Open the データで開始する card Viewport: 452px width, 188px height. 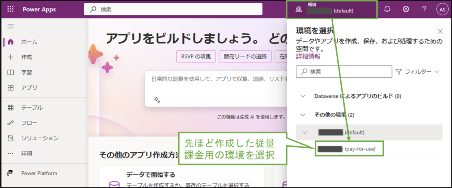(x=182, y=177)
